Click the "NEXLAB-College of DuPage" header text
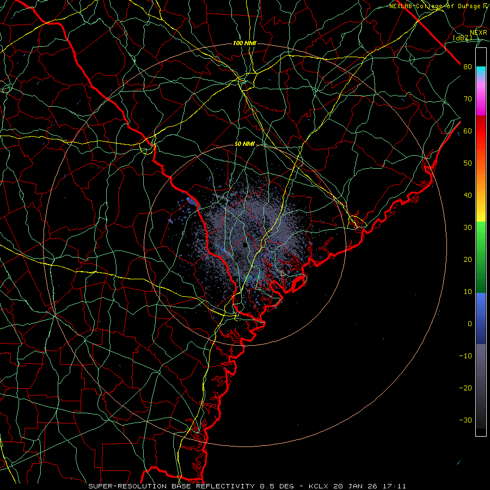Screen dimensions: 490x490 (x=434, y=6)
